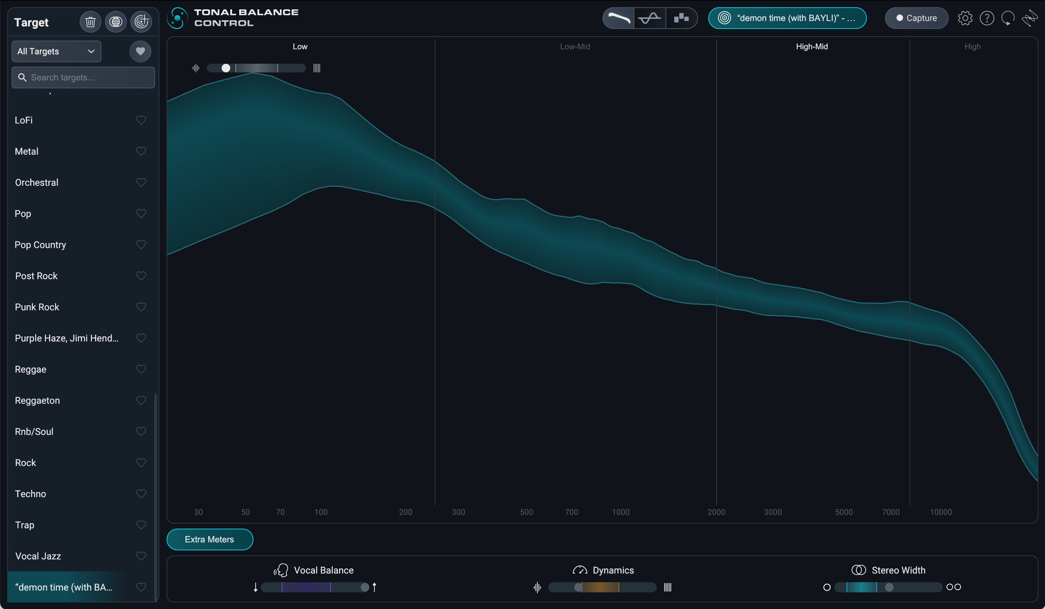Click the striped globe icon beside trash

116,22
